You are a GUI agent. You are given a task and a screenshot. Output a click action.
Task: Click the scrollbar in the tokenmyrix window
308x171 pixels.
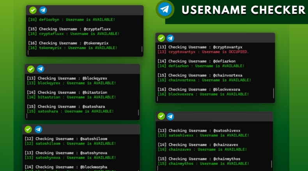(142, 49)
